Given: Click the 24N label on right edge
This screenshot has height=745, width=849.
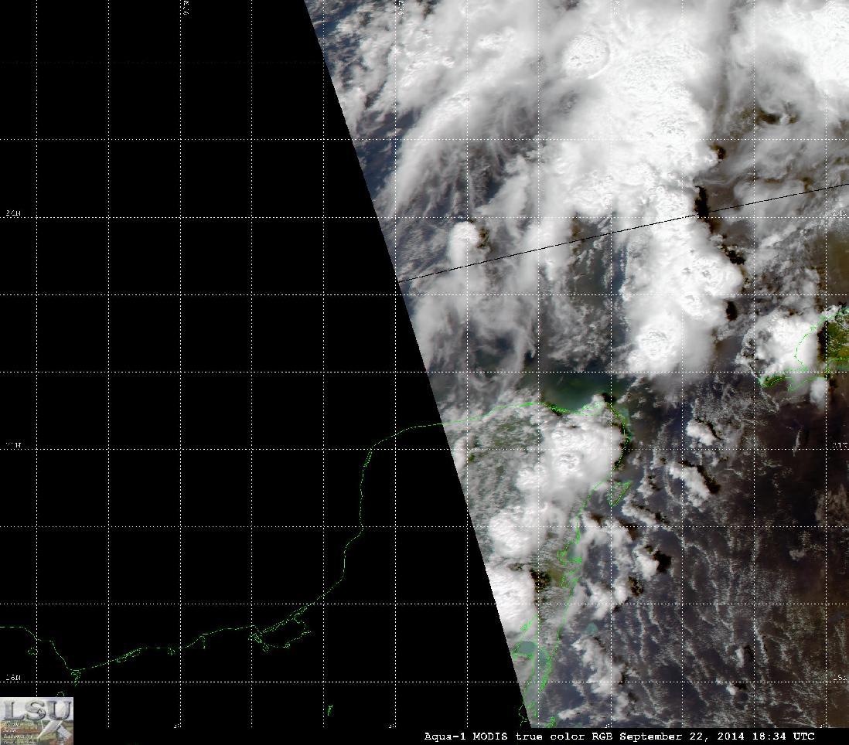Looking at the screenshot, I should [840, 214].
